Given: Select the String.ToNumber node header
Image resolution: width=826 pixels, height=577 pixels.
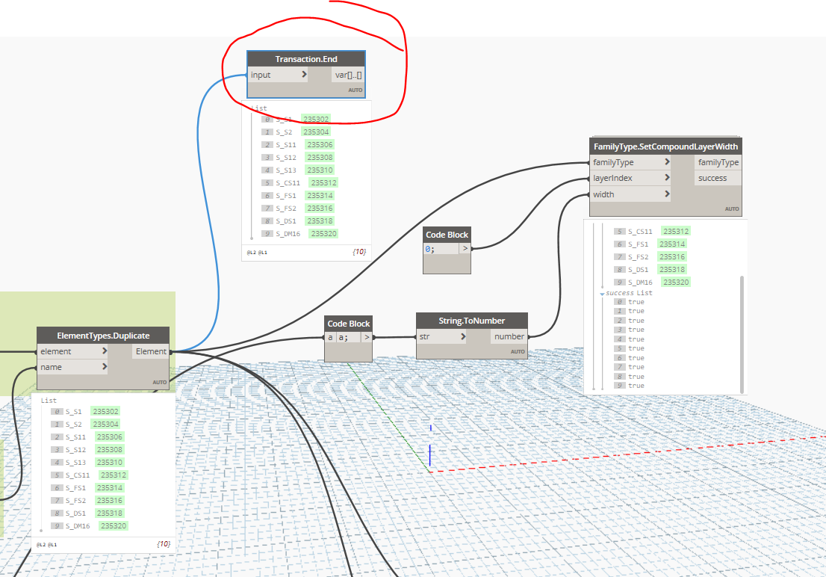Looking at the screenshot, I should click(471, 321).
